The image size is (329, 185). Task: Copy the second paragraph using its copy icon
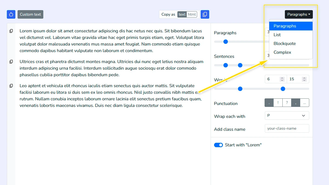11,61
